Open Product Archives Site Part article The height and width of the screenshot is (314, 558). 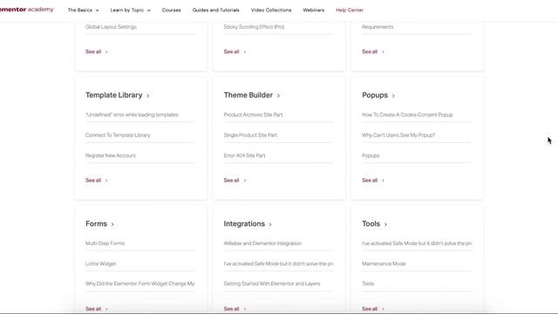[x=253, y=114]
